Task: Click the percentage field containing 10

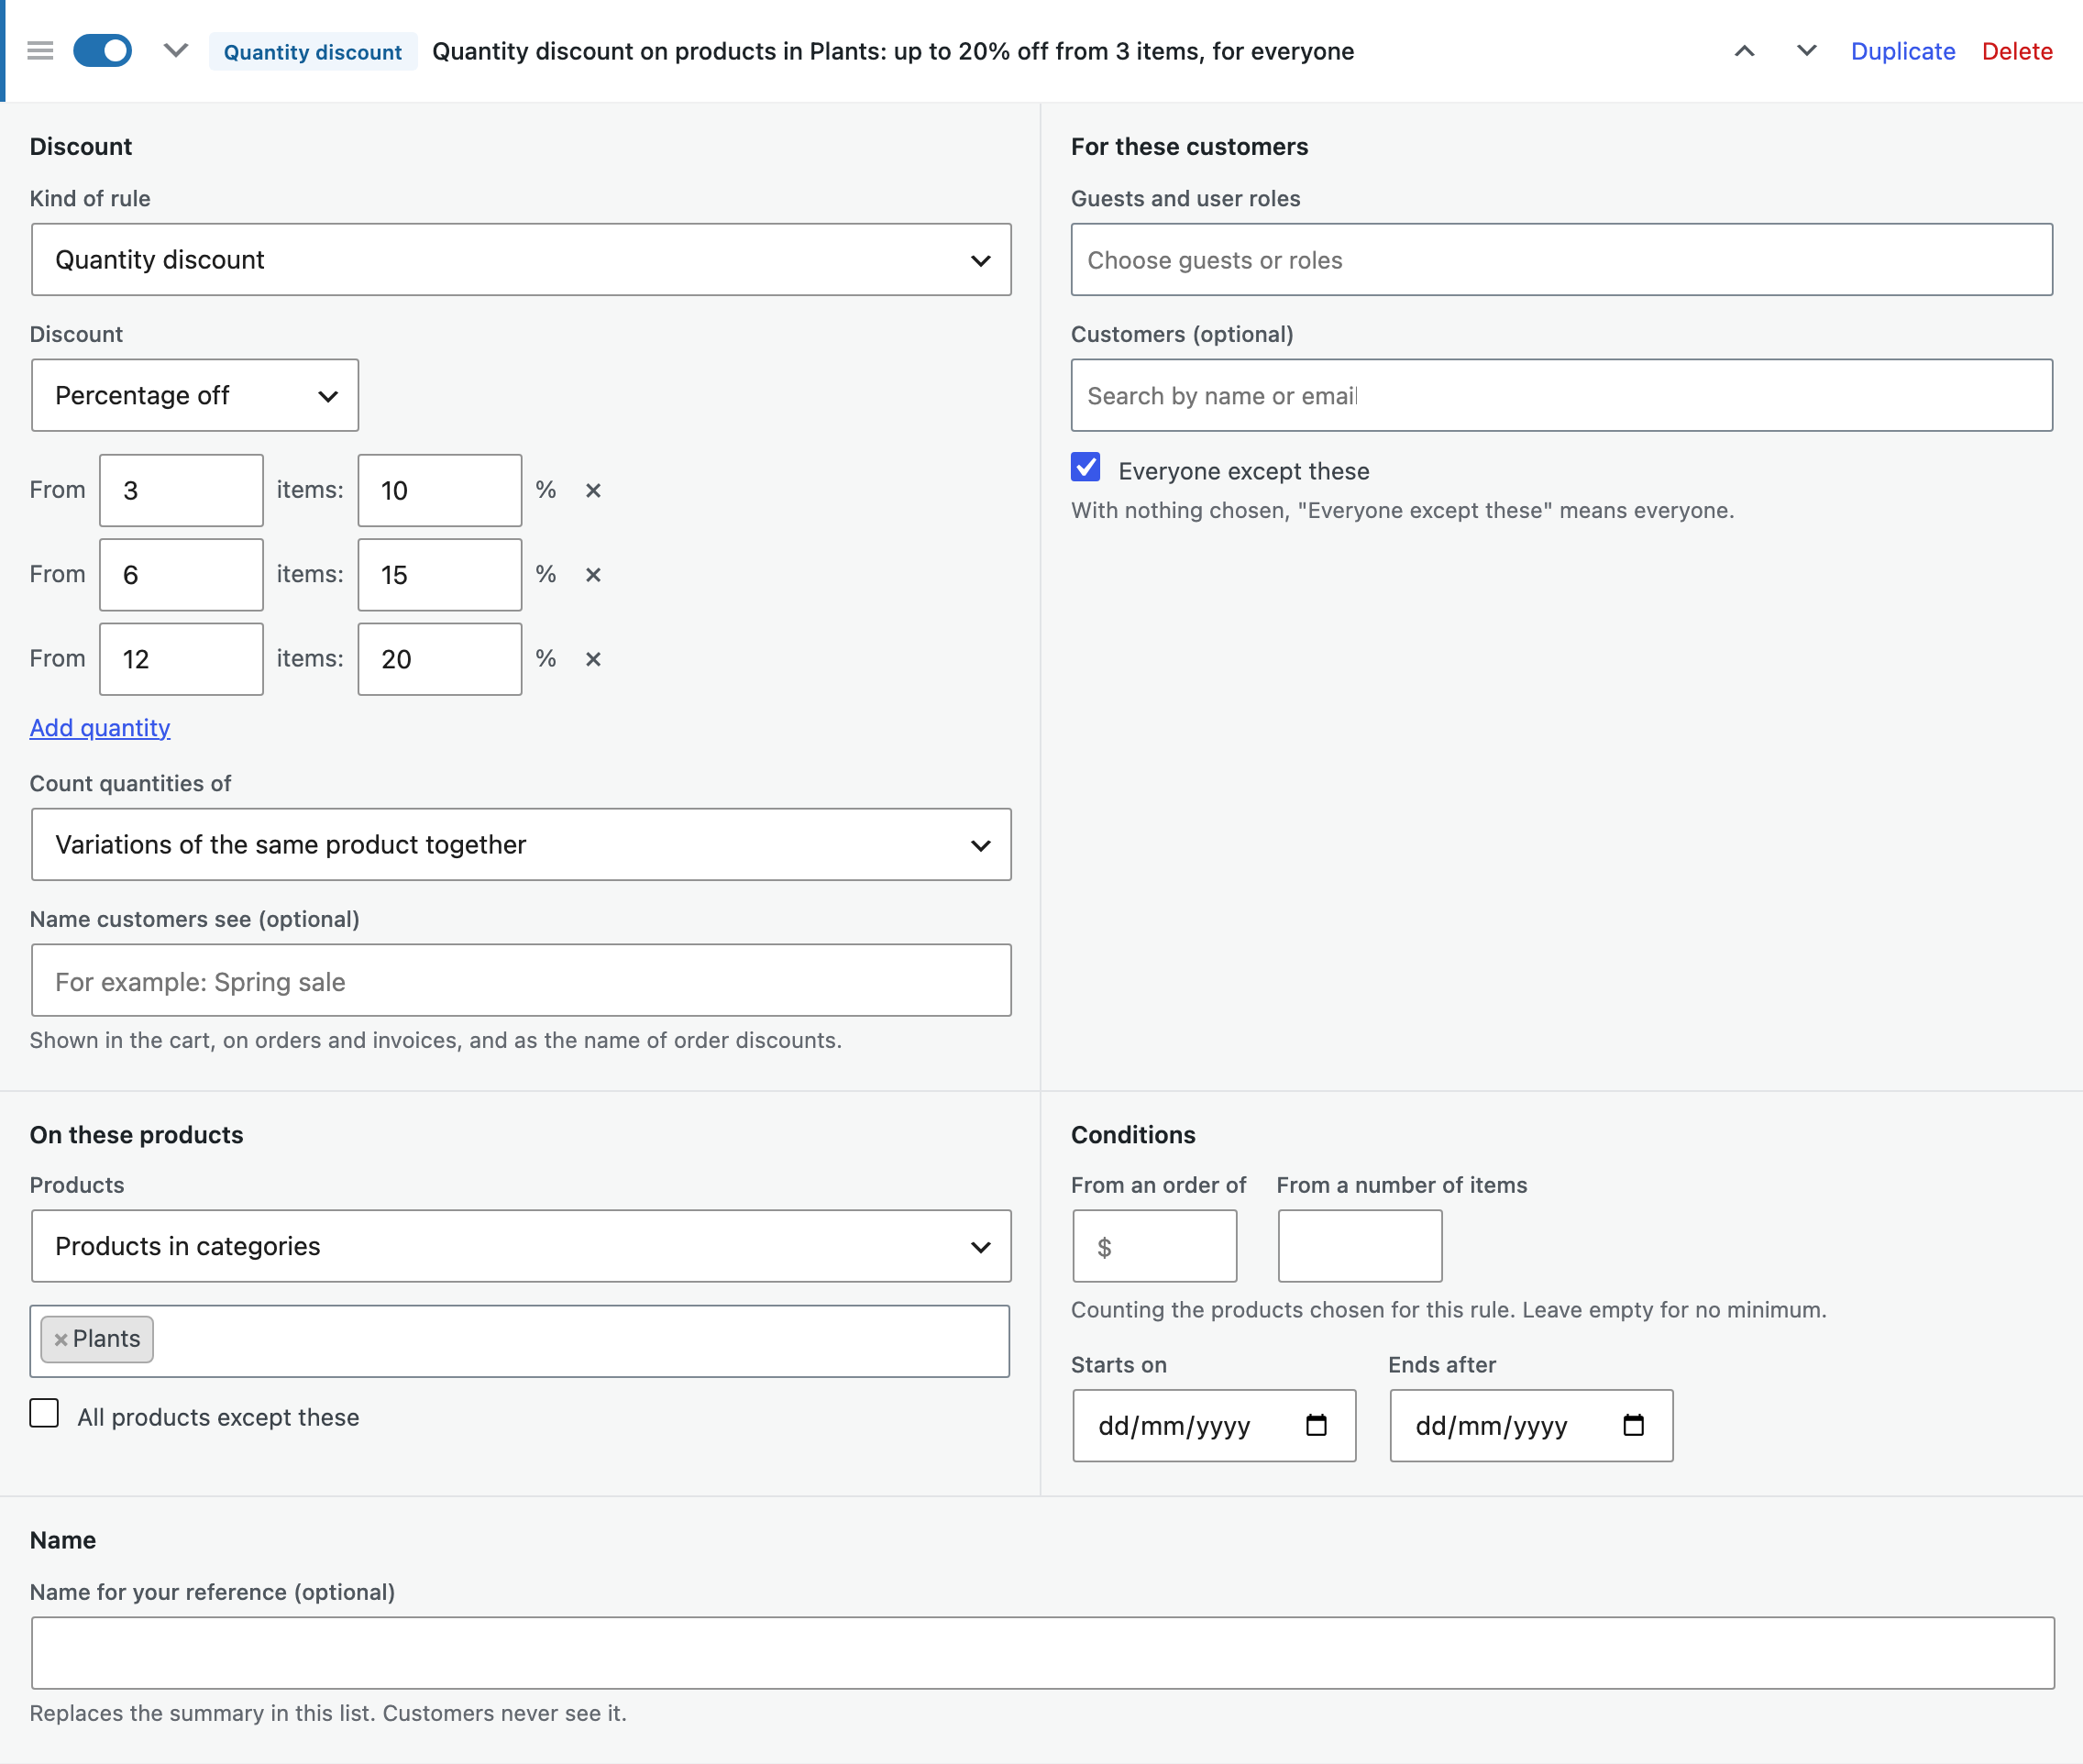Action: [440, 491]
